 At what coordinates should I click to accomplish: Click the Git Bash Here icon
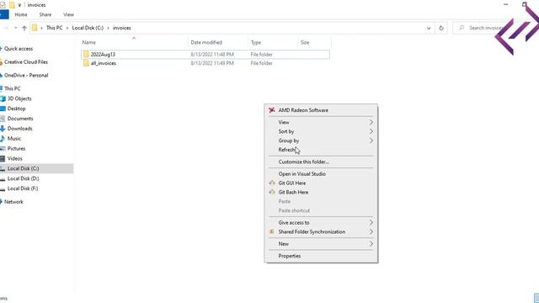click(272, 192)
